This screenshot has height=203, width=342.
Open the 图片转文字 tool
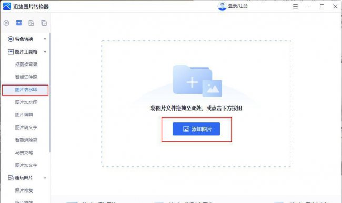click(x=26, y=127)
